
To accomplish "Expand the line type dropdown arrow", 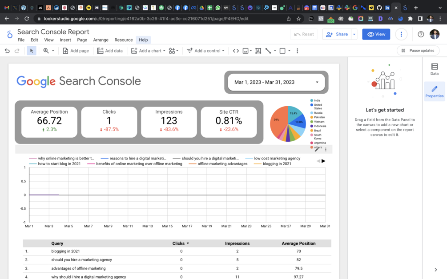I will point(275,51).
